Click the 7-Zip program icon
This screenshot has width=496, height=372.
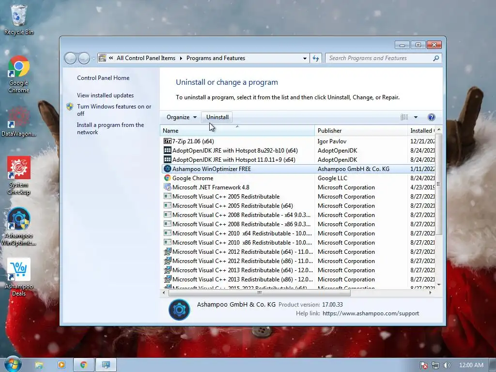167,141
